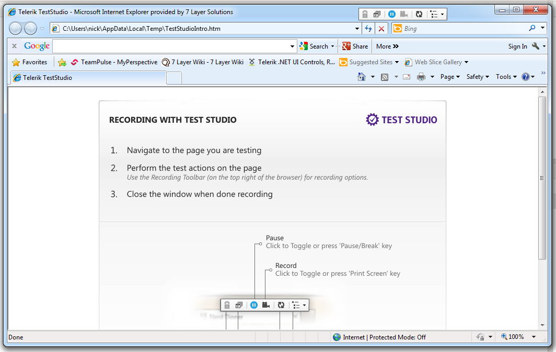Viewport: 556px width, 352px height.
Task: Open the Help question mark menu
Action: pyautogui.click(x=528, y=77)
